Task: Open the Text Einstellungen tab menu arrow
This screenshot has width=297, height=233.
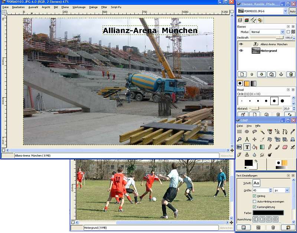Action: (288, 175)
